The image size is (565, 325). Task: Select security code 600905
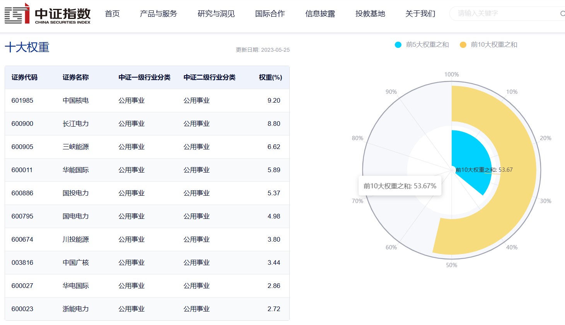(x=22, y=147)
